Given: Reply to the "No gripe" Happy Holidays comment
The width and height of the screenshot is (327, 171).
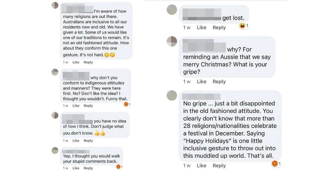Looking at the screenshot, I should (219, 166).
